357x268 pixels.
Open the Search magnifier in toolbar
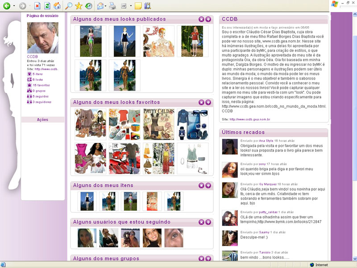click(68, 6)
